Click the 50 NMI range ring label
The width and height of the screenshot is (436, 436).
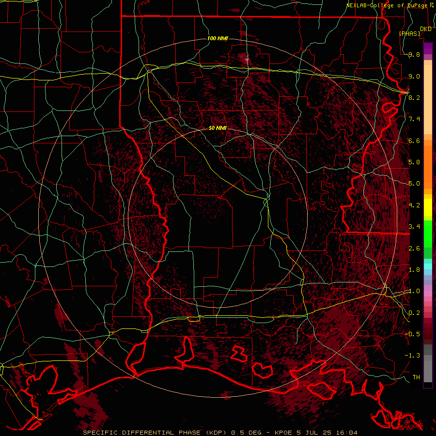coord(218,128)
